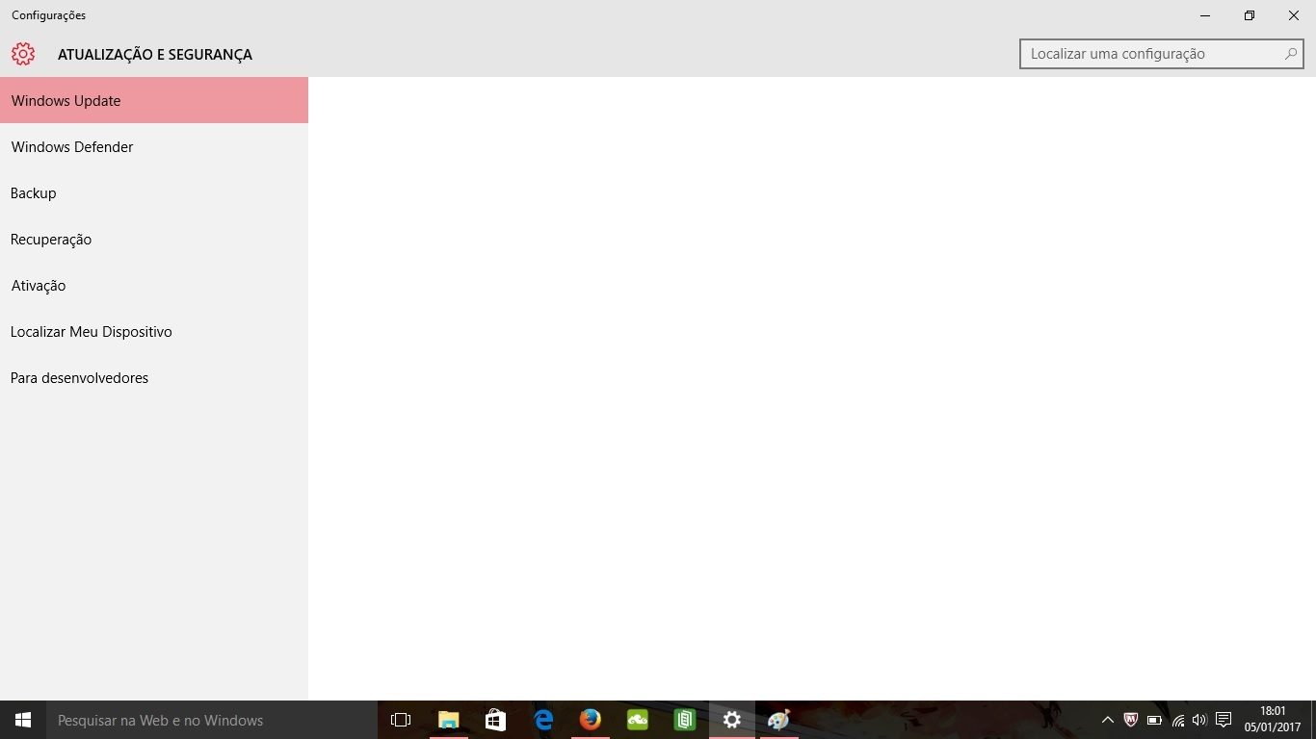Open Localizar Meu Dispositivo

pos(154,331)
